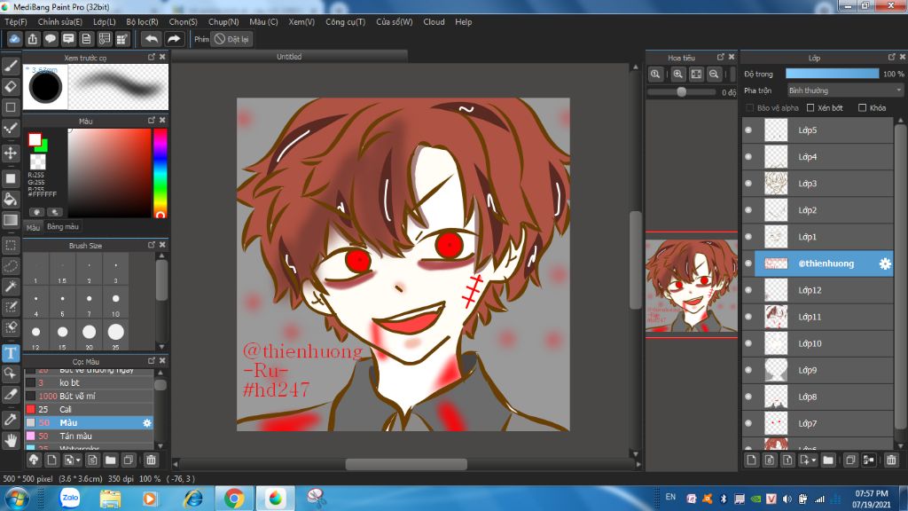Hide layer Lớp3
This screenshot has width=908, height=511.
748,184
